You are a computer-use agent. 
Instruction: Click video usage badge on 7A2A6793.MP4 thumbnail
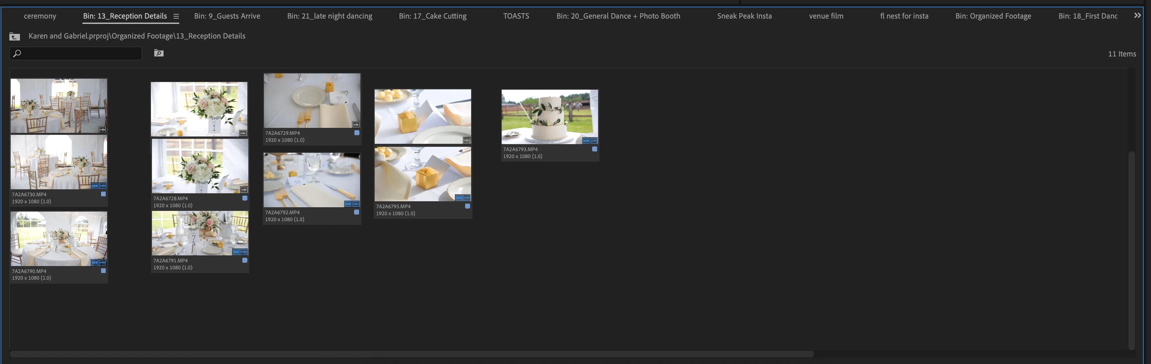[586, 140]
